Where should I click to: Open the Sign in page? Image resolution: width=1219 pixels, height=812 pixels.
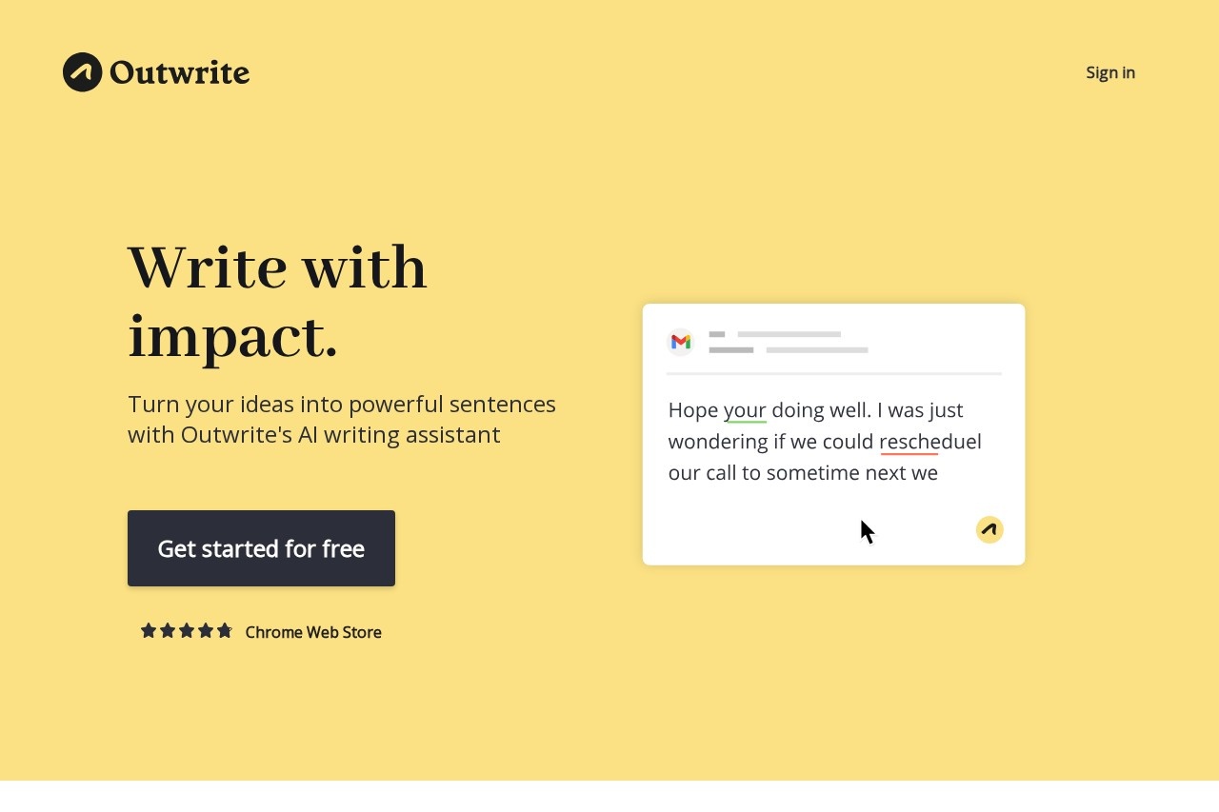point(1110,72)
